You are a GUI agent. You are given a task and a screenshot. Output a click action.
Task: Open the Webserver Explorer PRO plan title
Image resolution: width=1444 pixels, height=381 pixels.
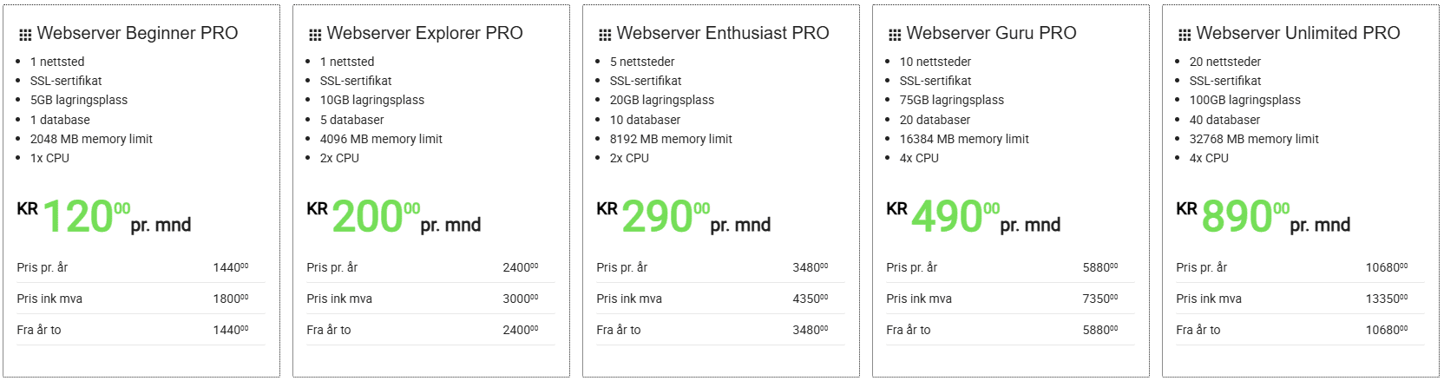click(x=424, y=33)
